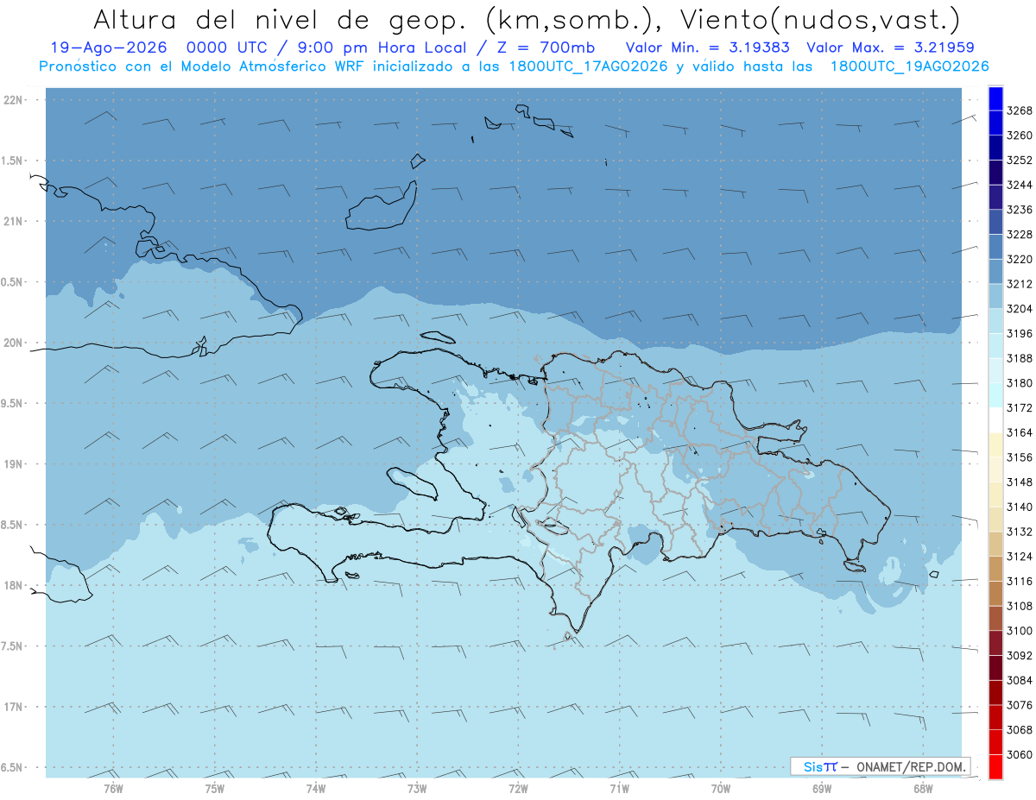Click the 'ONAMET/REP.DOM.' credit label
Screen dimensions: 1036x800
tap(912, 766)
